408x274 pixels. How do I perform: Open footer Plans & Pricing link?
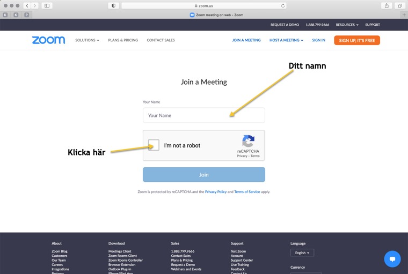coord(182,260)
